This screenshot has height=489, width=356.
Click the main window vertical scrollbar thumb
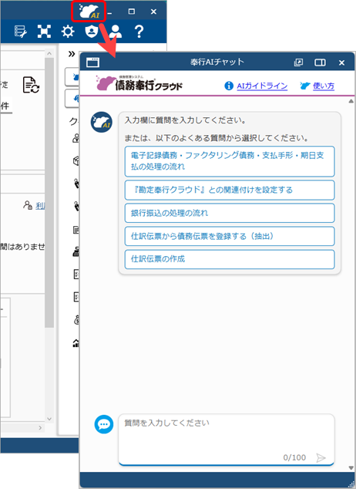tap(49, 192)
